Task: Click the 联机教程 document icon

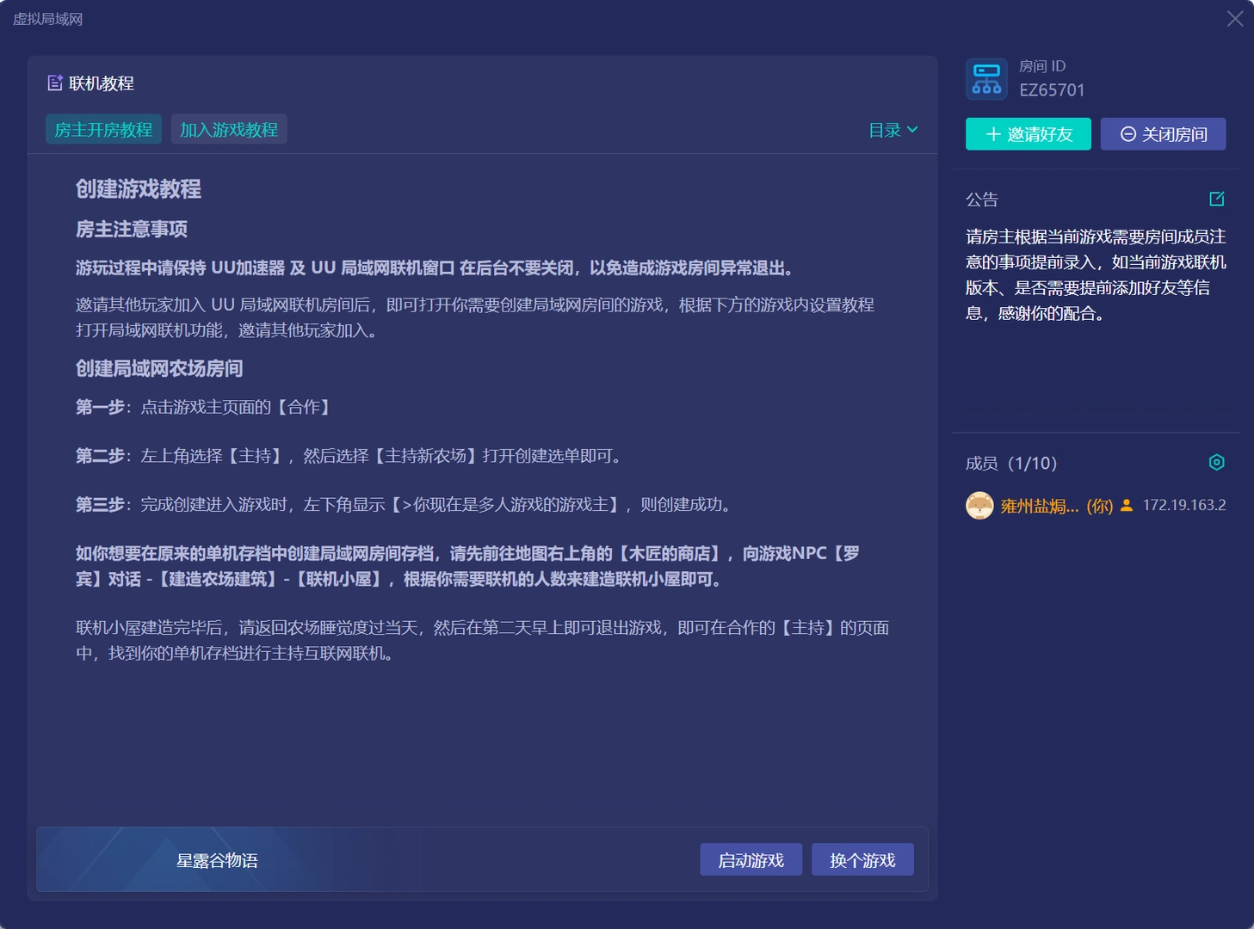Action: 55,83
